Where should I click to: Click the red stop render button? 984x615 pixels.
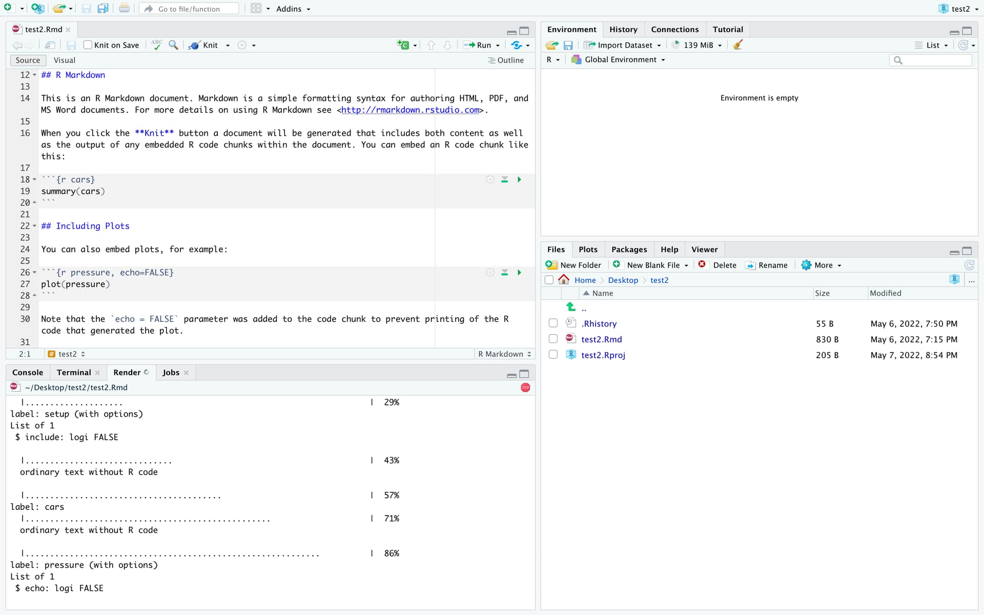[x=525, y=387]
